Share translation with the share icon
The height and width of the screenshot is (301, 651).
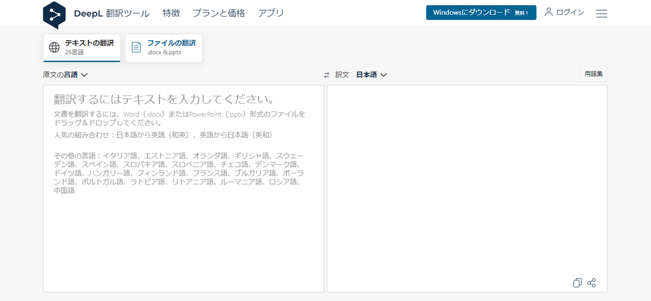pyautogui.click(x=591, y=283)
